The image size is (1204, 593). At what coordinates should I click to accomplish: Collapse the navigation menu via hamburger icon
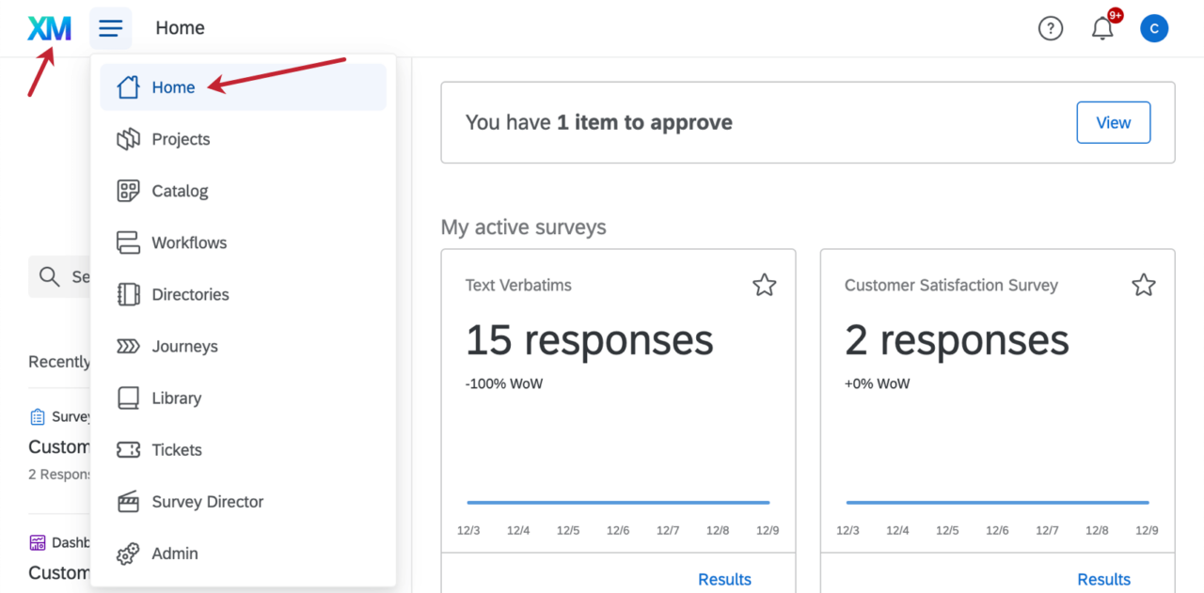(110, 27)
